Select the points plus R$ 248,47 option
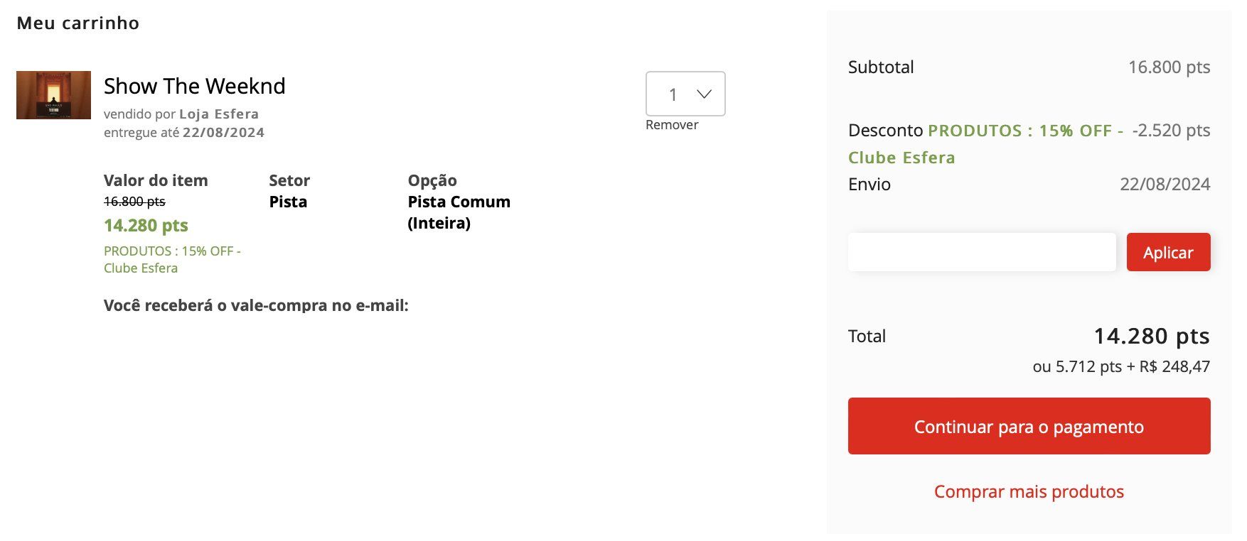Viewport: 1247px width, 541px height. 1121,366
